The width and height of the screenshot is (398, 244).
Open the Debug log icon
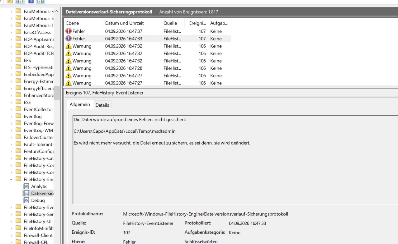(x=26, y=200)
